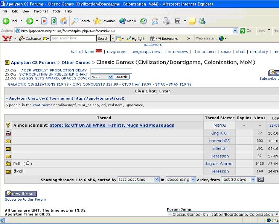Open the 'last post time' sort dropdown
This screenshot has height=224, width=279.
tap(139, 180)
